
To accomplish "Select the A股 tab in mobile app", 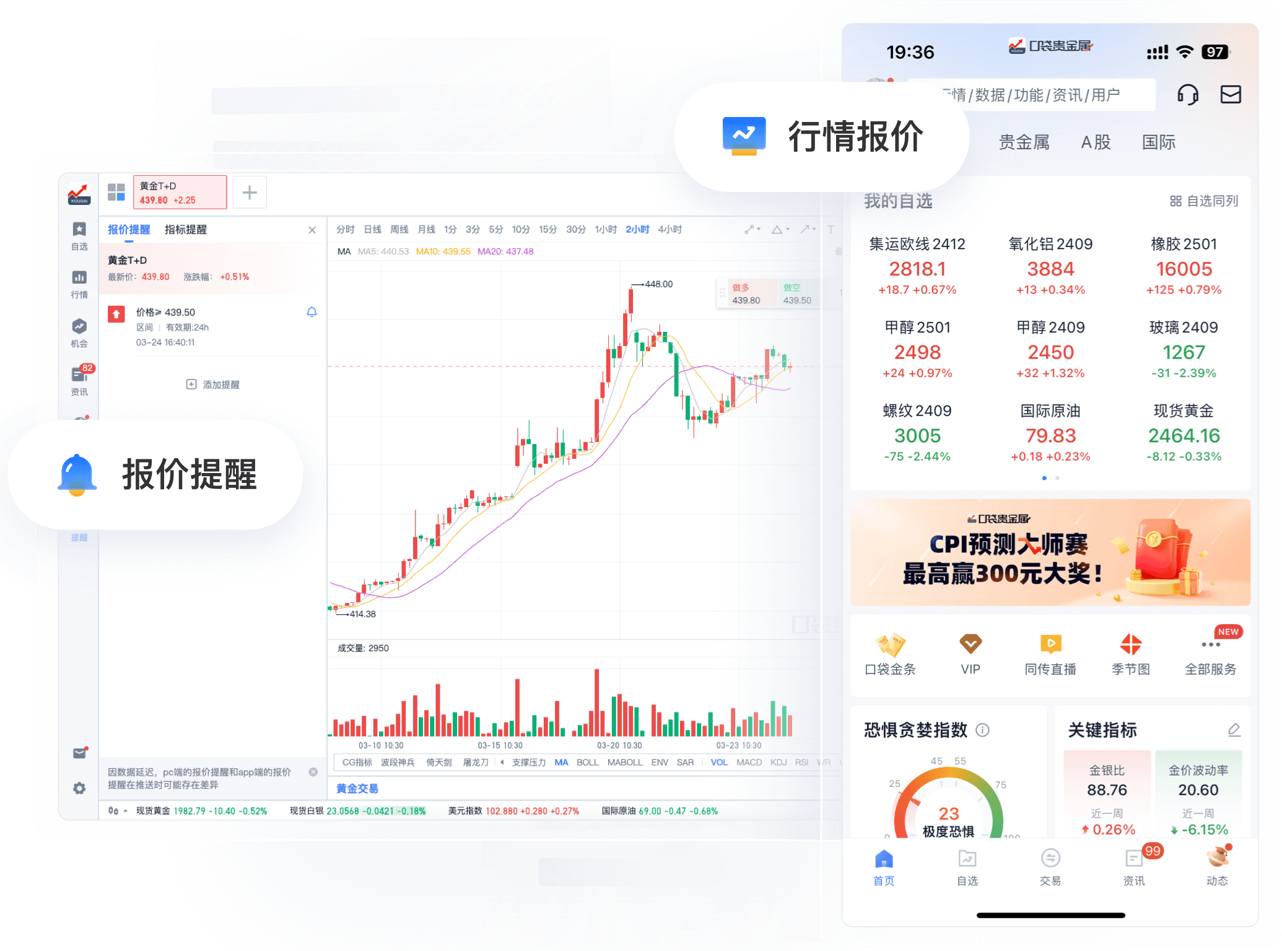I will 1096,142.
